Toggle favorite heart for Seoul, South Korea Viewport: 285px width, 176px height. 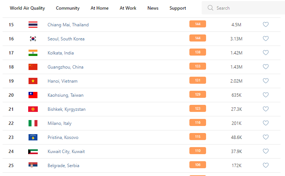click(x=266, y=39)
